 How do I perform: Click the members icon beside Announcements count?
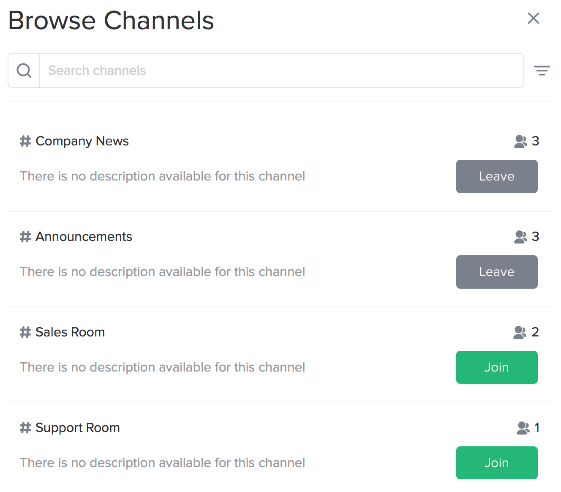pyautogui.click(x=521, y=237)
